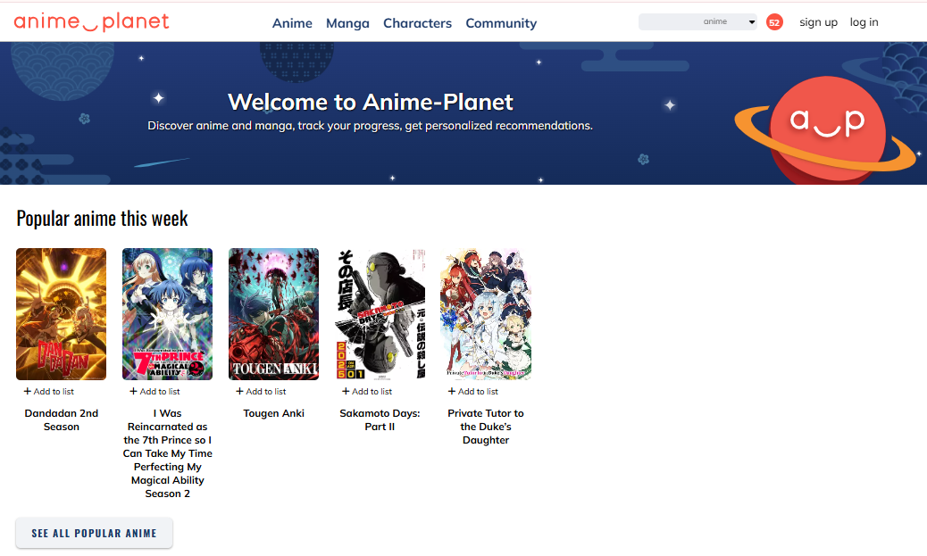Open Private Tutor to the Duke's Daughter title

click(486, 427)
